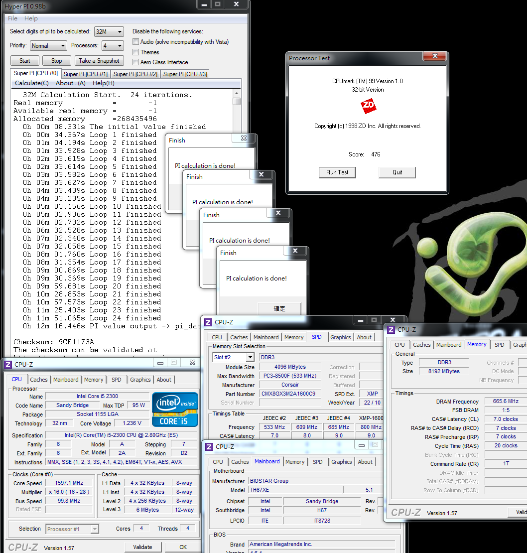Open Memory tab in the CPU-Z SPD window
Screen dimensions: 527x553
click(294, 337)
